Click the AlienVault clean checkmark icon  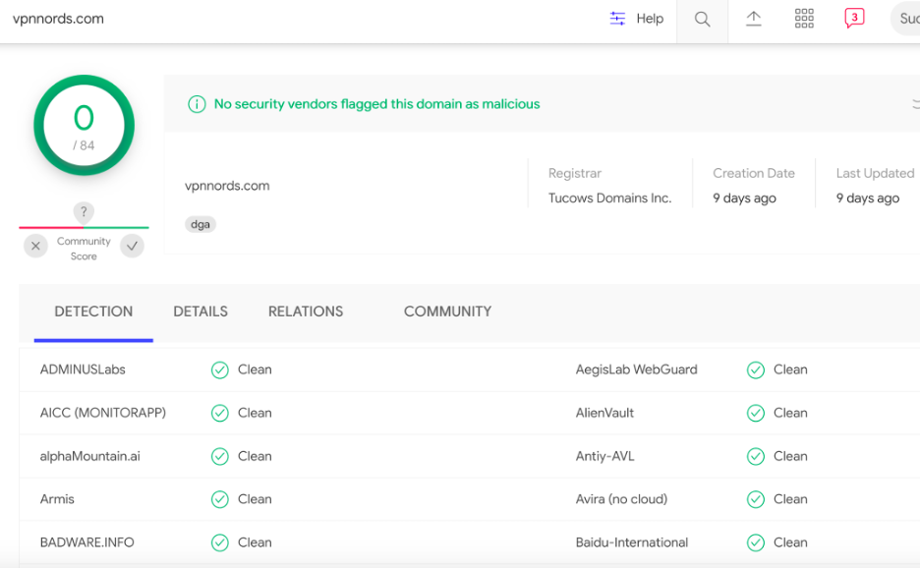[x=756, y=414]
